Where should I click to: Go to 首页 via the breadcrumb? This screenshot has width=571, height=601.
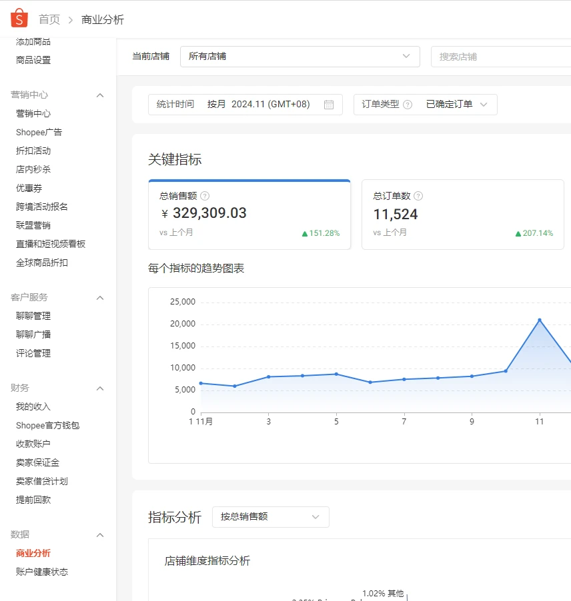[x=50, y=19]
